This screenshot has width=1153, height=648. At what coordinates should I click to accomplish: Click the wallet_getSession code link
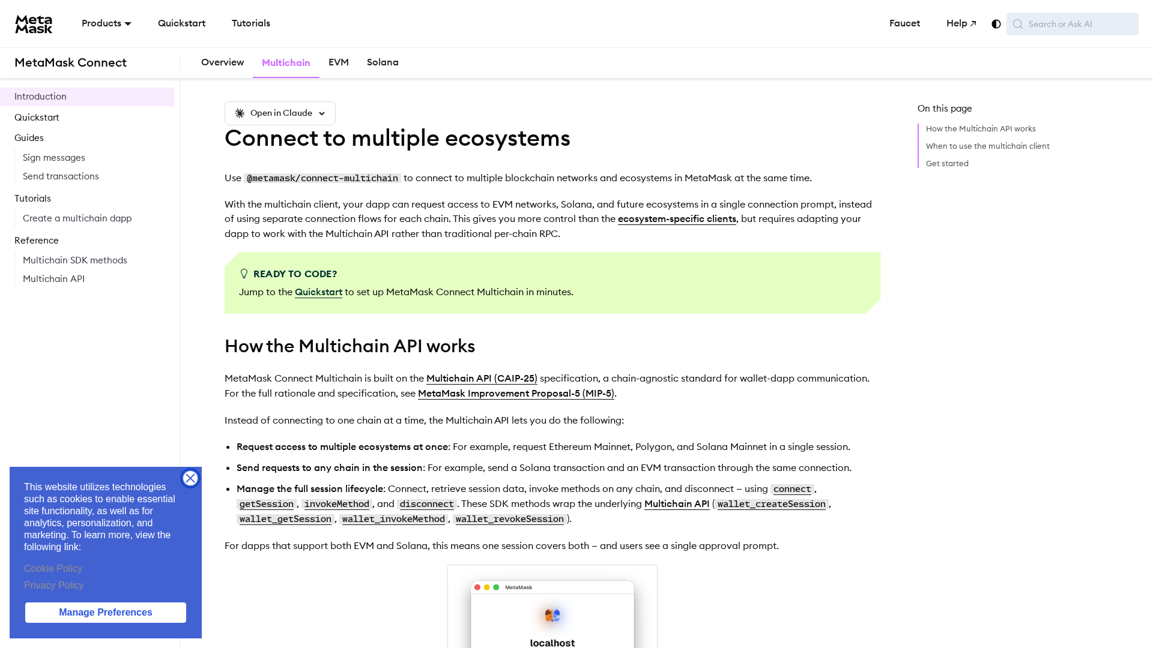pos(285,519)
